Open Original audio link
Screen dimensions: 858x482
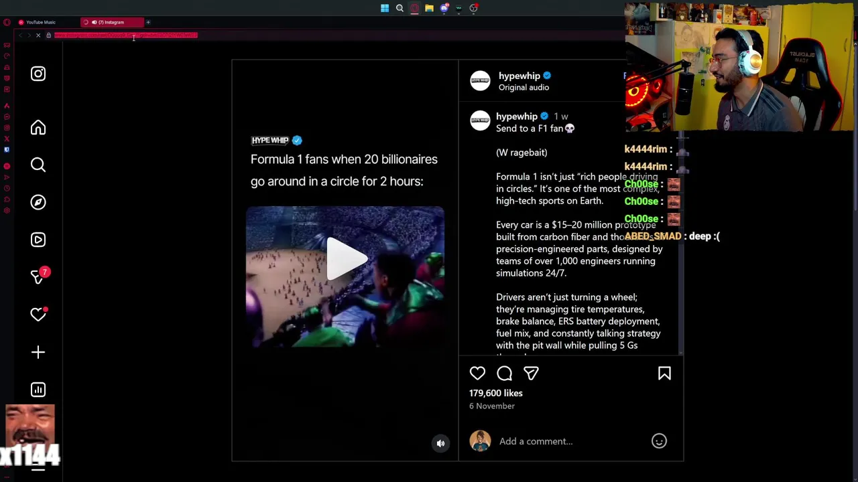(x=524, y=88)
